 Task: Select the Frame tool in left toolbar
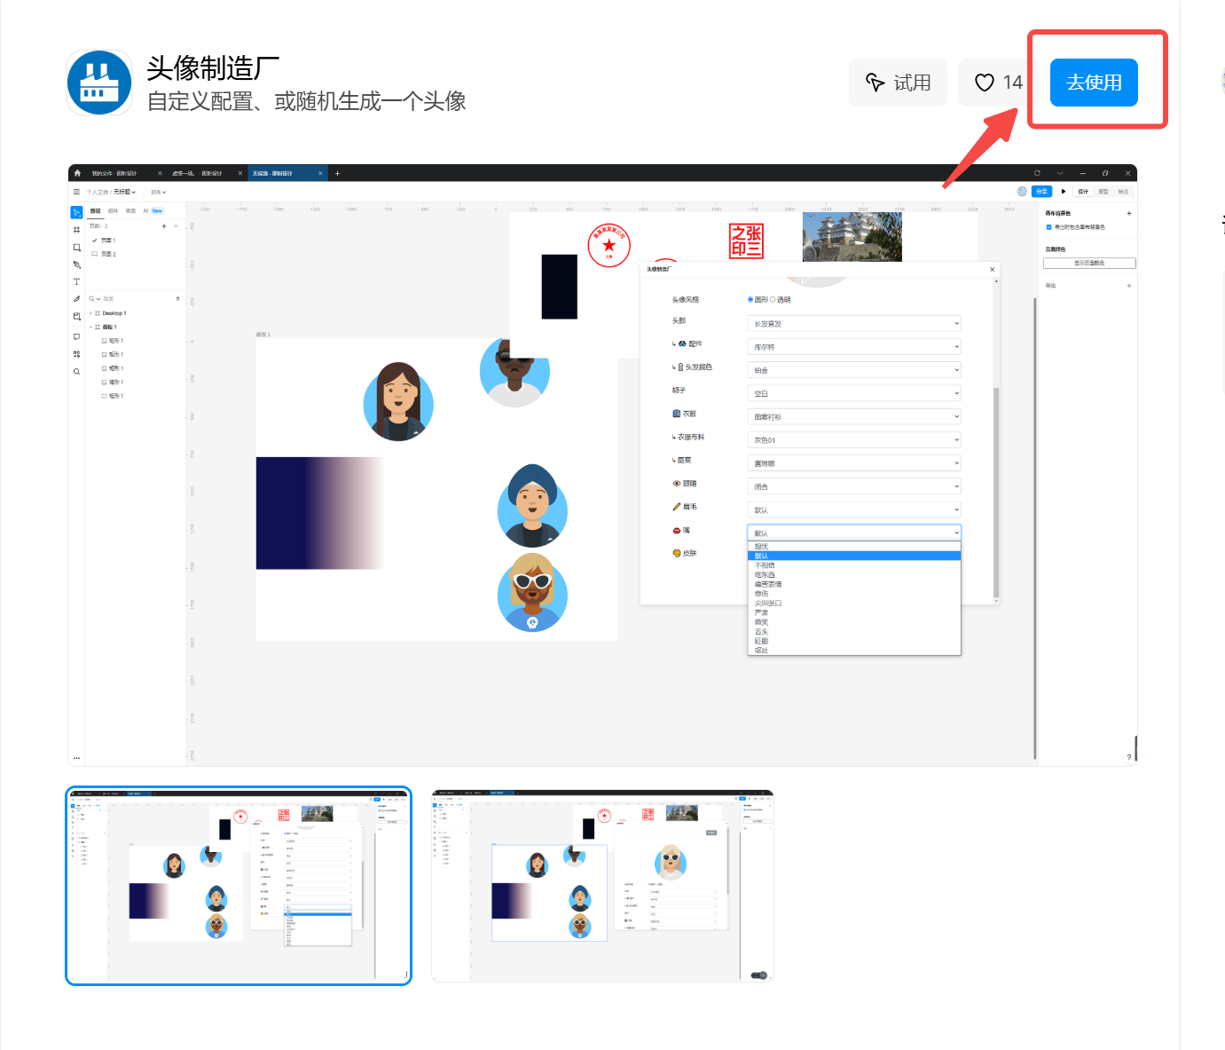pyautogui.click(x=77, y=230)
